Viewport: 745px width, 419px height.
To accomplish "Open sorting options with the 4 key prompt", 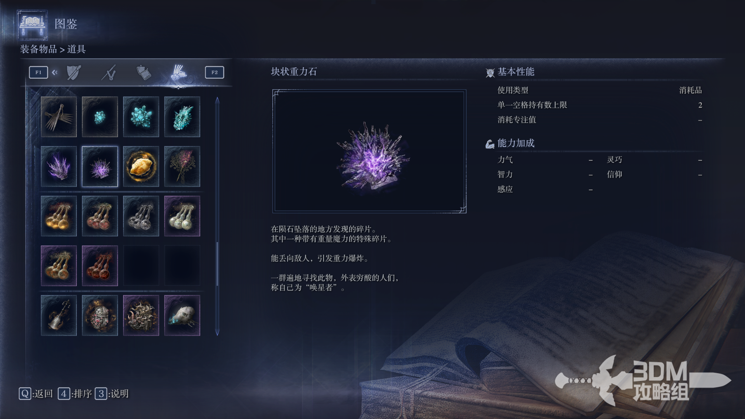I will tap(75, 394).
